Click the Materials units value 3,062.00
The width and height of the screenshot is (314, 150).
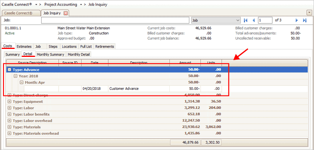213,127
